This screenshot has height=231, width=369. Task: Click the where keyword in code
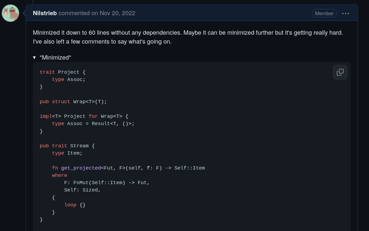click(59, 175)
